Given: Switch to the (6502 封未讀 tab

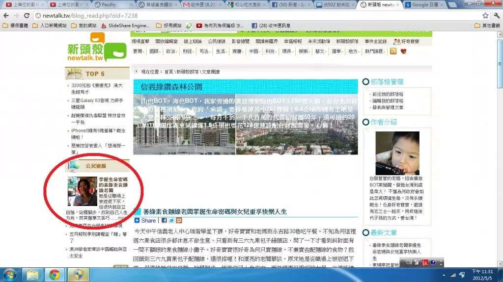Looking at the screenshot, I should pos(334,5).
